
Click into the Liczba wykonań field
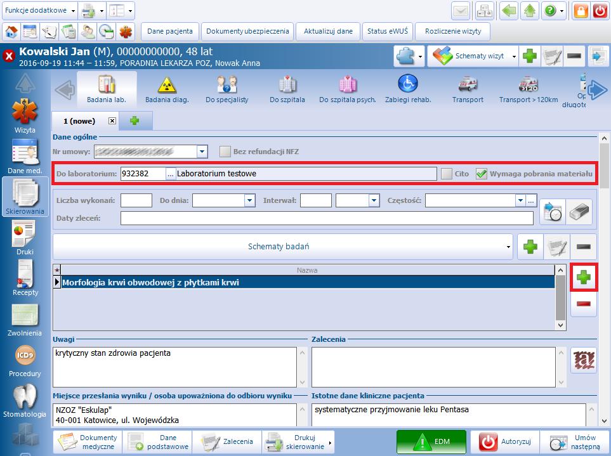[x=136, y=200]
